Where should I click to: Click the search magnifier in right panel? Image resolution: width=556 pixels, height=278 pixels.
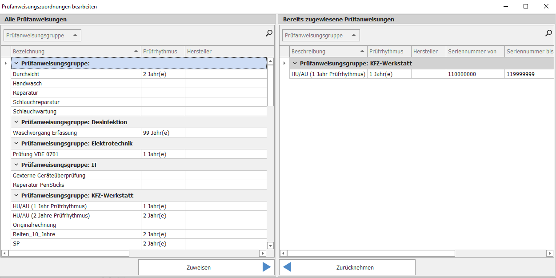(548, 33)
